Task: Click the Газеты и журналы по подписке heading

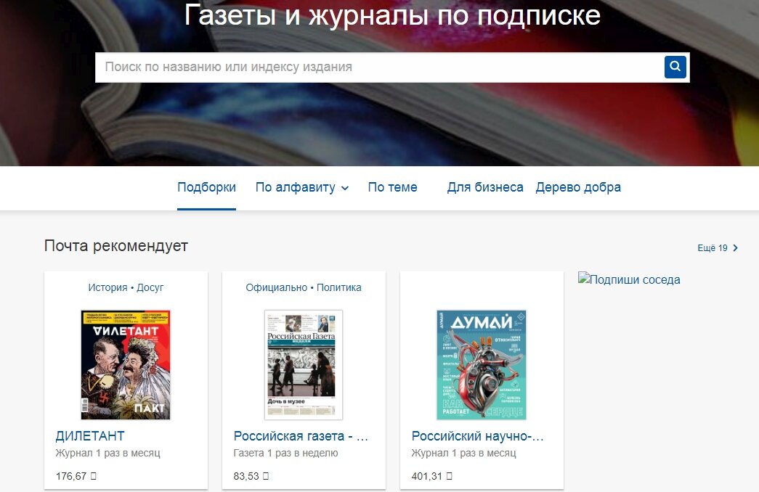Action: 392,15
